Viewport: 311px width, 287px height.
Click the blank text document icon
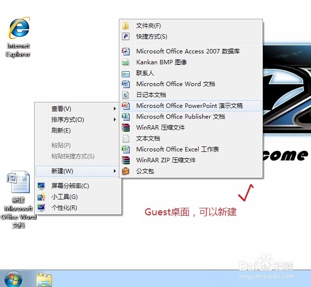126,139
